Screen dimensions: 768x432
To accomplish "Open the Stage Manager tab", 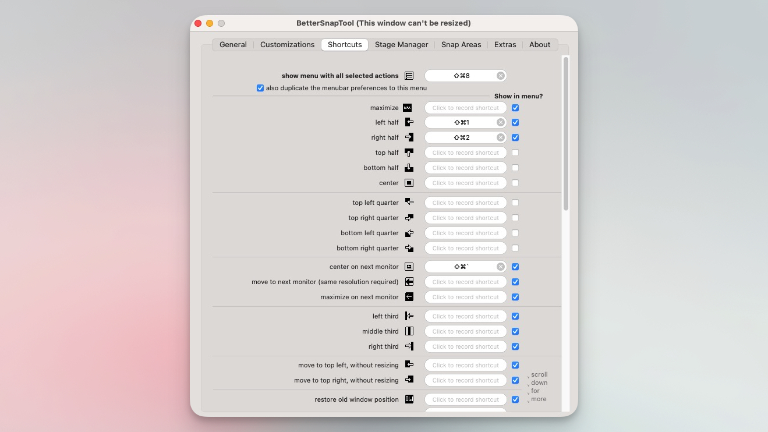I will pos(401,44).
